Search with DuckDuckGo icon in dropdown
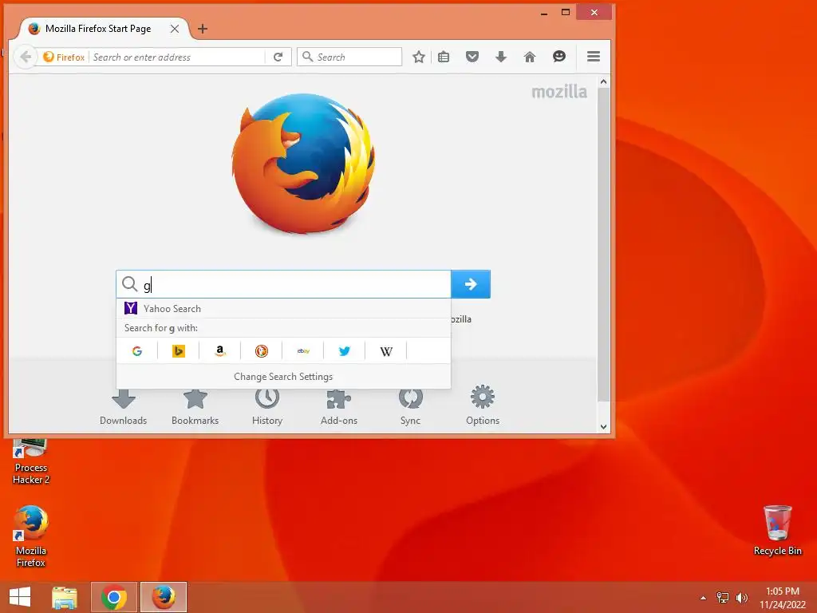 click(262, 351)
